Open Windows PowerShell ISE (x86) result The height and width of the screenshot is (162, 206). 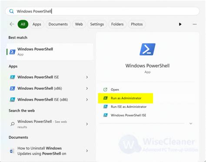pos(47,100)
